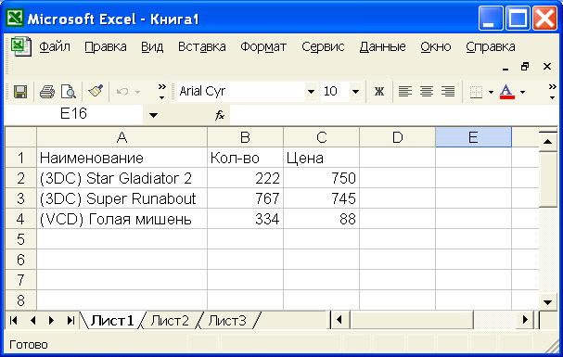This screenshot has width=563, height=357.
Task: Select cell with (VCD) Голая мишень
Action: [122, 219]
